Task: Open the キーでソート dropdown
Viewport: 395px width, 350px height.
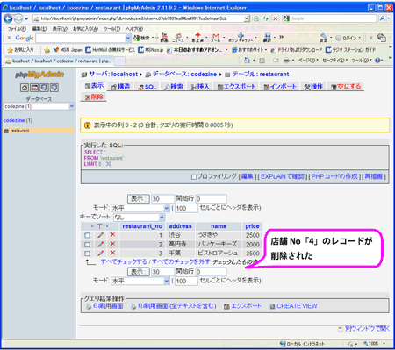Action: pyautogui.click(x=140, y=218)
